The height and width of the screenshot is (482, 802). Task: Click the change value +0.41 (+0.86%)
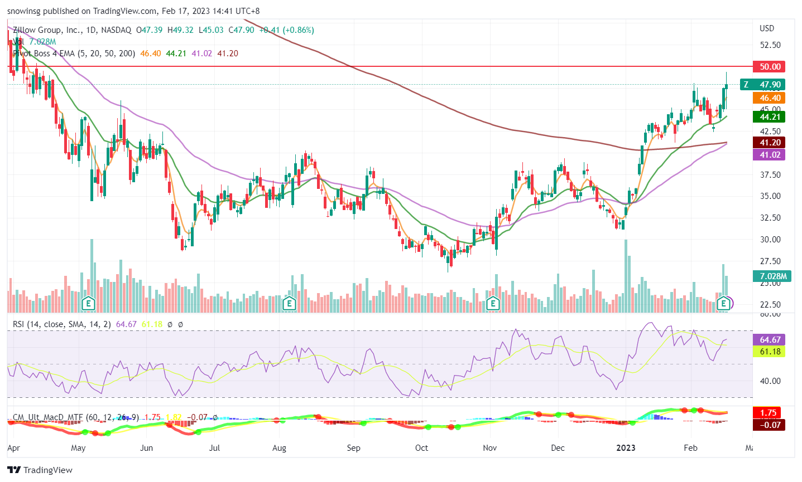(x=286, y=30)
